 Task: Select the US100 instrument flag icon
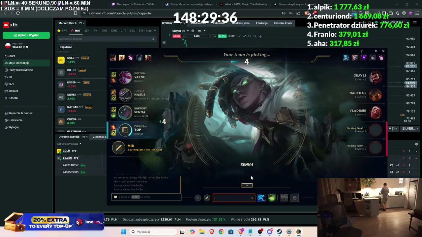point(61,85)
